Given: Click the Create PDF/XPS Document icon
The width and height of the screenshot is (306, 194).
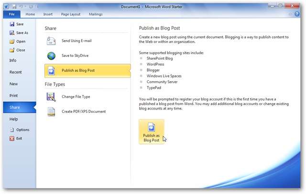Looking at the screenshot, I should pyautogui.click(x=51, y=112).
